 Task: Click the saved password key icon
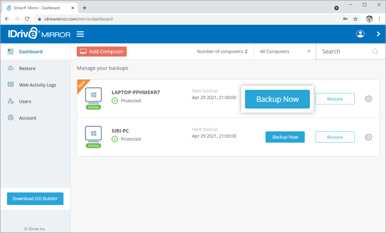(x=345, y=19)
